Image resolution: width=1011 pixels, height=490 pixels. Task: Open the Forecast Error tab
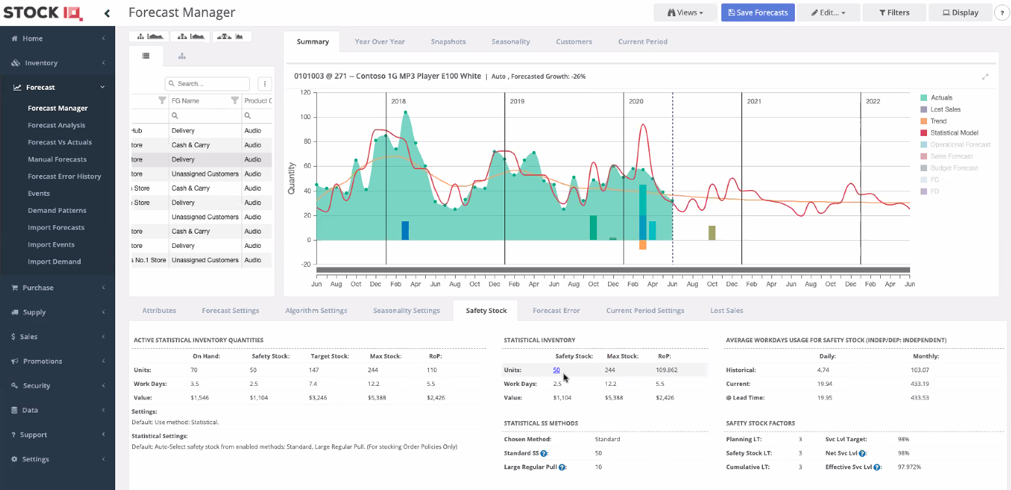click(x=556, y=310)
